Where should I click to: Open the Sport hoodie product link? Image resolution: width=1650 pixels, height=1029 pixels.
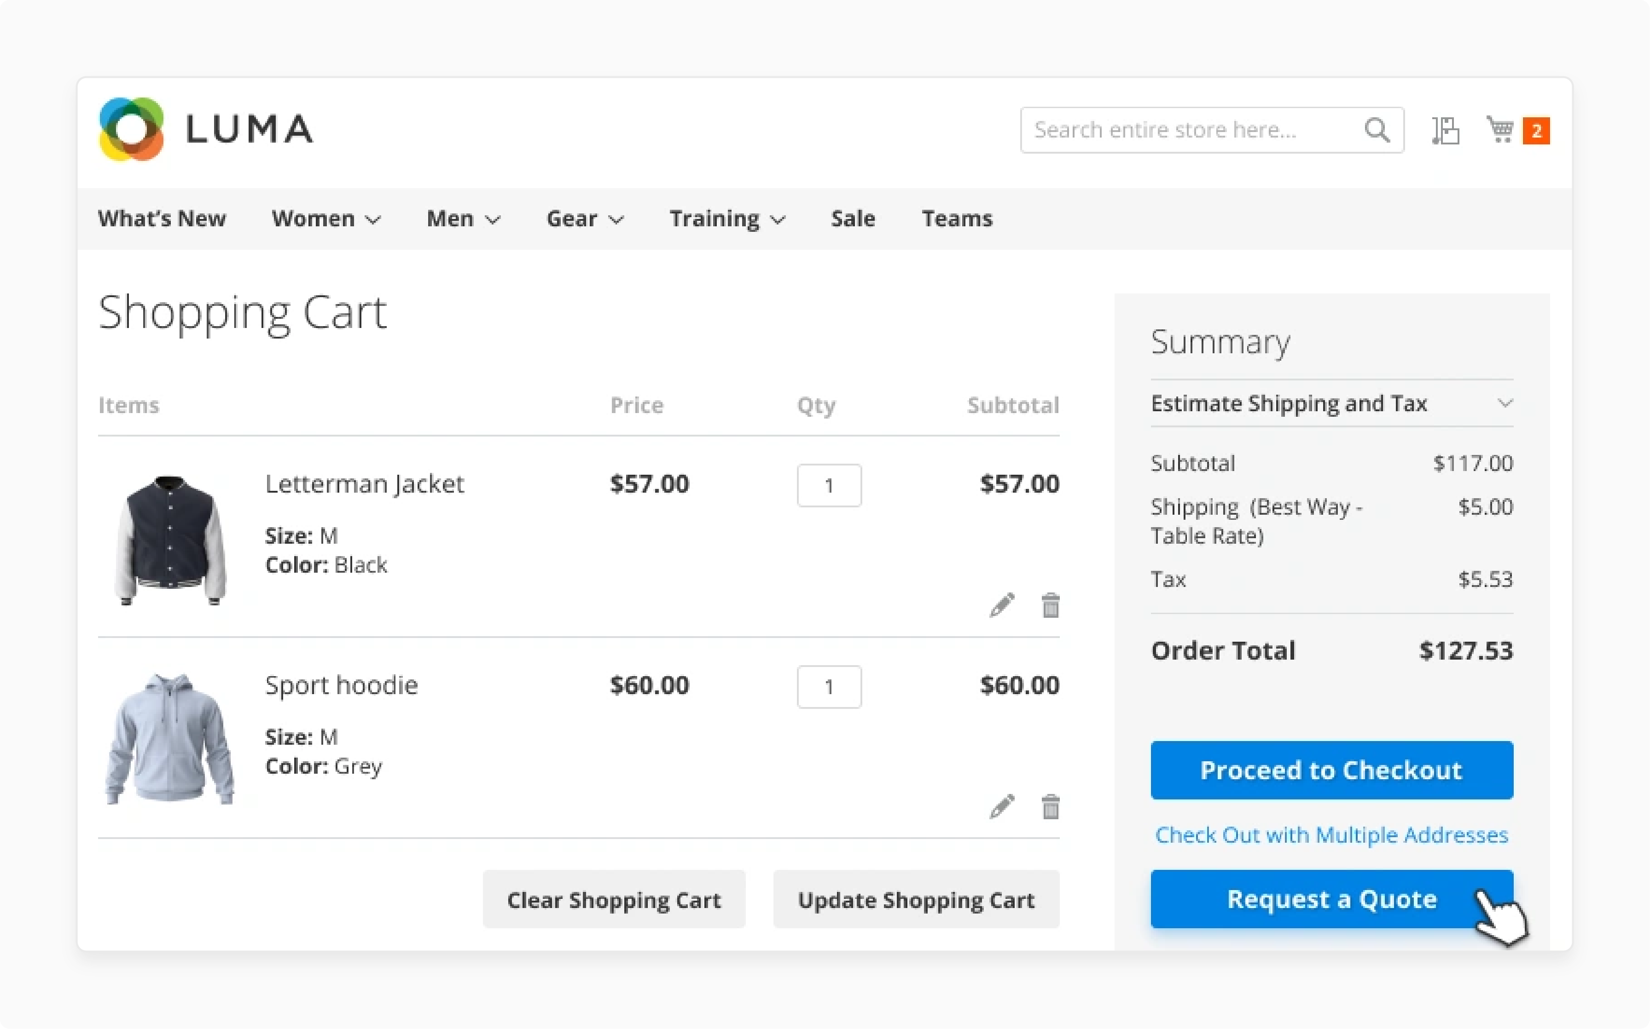coord(341,684)
